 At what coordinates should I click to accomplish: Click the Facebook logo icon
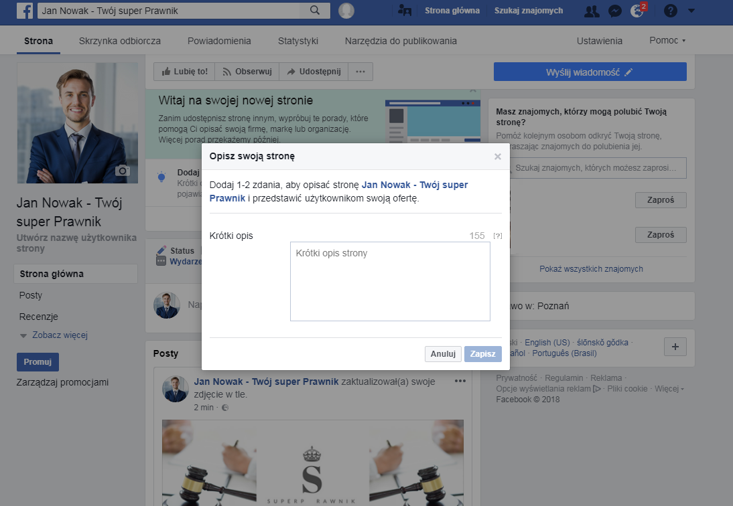click(25, 11)
